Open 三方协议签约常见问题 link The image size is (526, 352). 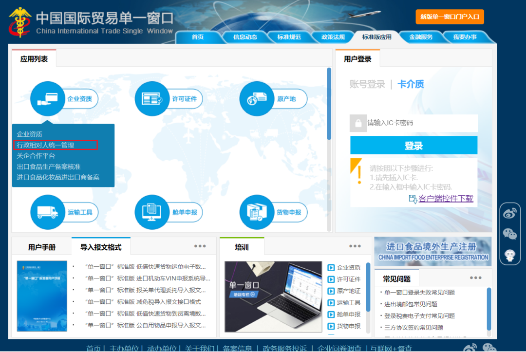(413, 328)
